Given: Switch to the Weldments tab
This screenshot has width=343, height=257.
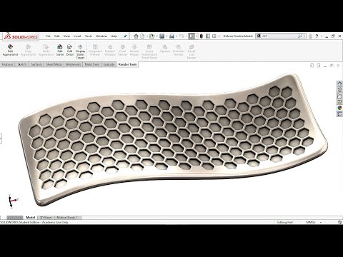Looking at the screenshot, I should pos(73,64).
